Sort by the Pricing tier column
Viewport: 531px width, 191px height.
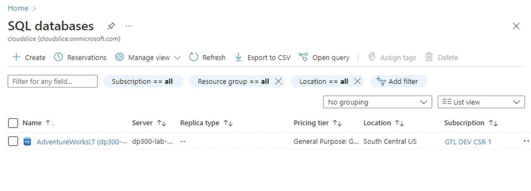(318, 123)
